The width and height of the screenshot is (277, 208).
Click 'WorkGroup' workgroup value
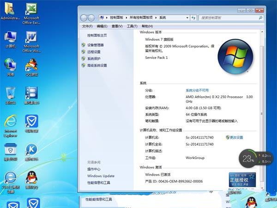pyautogui.click(x=195, y=158)
